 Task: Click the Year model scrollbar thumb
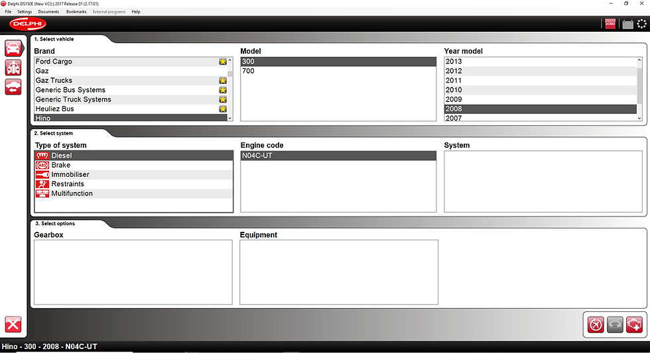[x=639, y=86]
